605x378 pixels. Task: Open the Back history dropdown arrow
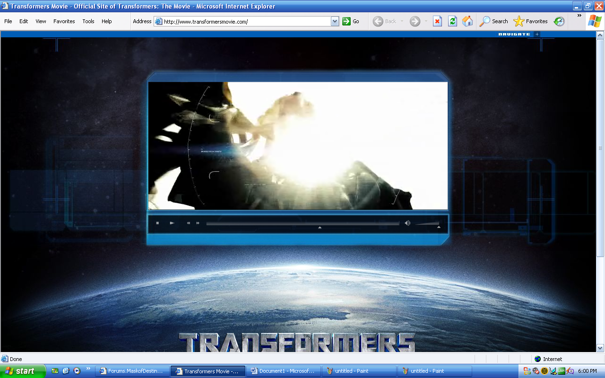tap(402, 21)
